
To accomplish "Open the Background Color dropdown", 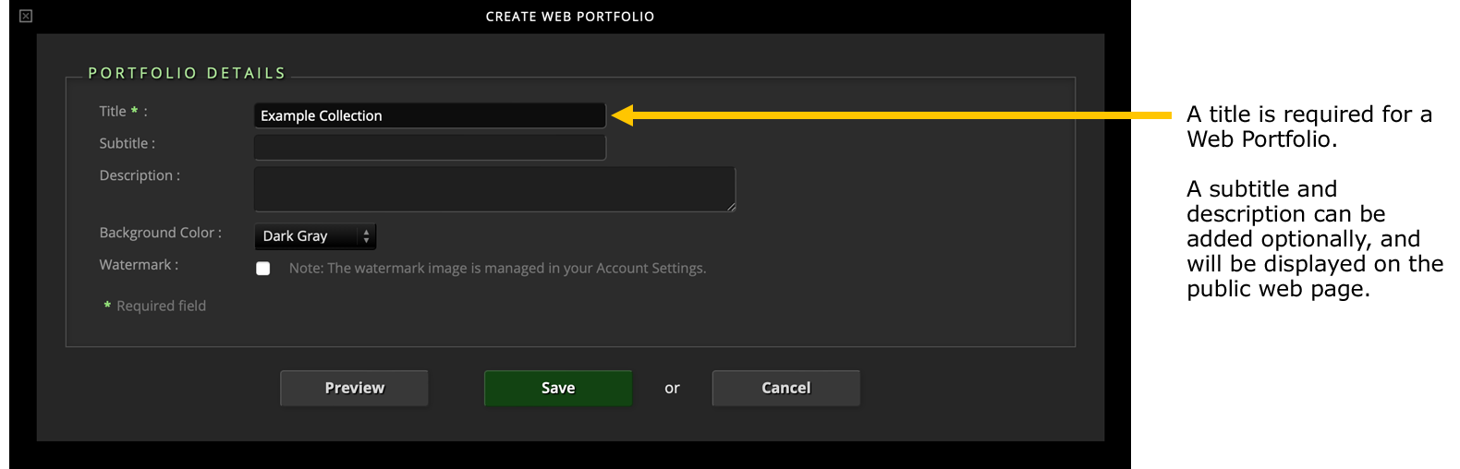I will click(x=315, y=236).
